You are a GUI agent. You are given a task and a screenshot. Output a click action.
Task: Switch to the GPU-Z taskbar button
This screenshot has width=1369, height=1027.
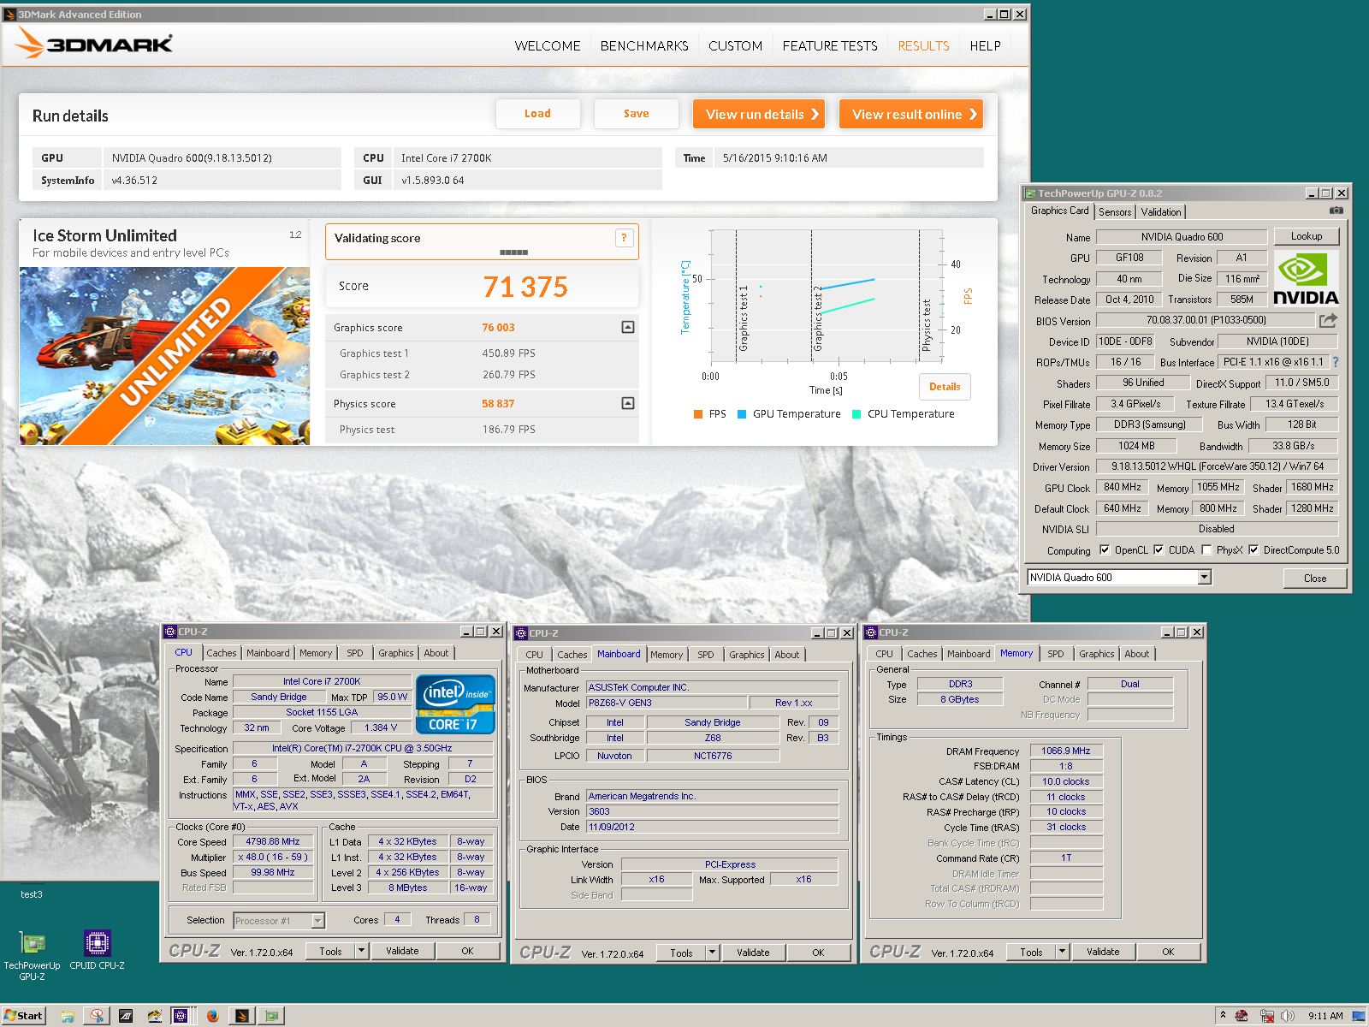point(272,1016)
